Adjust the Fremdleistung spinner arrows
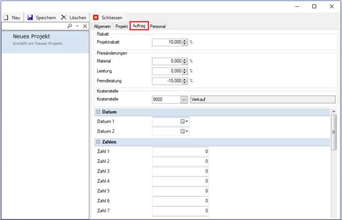 (x=185, y=81)
